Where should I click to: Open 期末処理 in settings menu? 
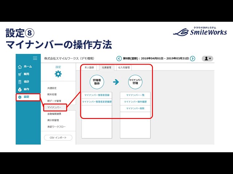[52, 95]
